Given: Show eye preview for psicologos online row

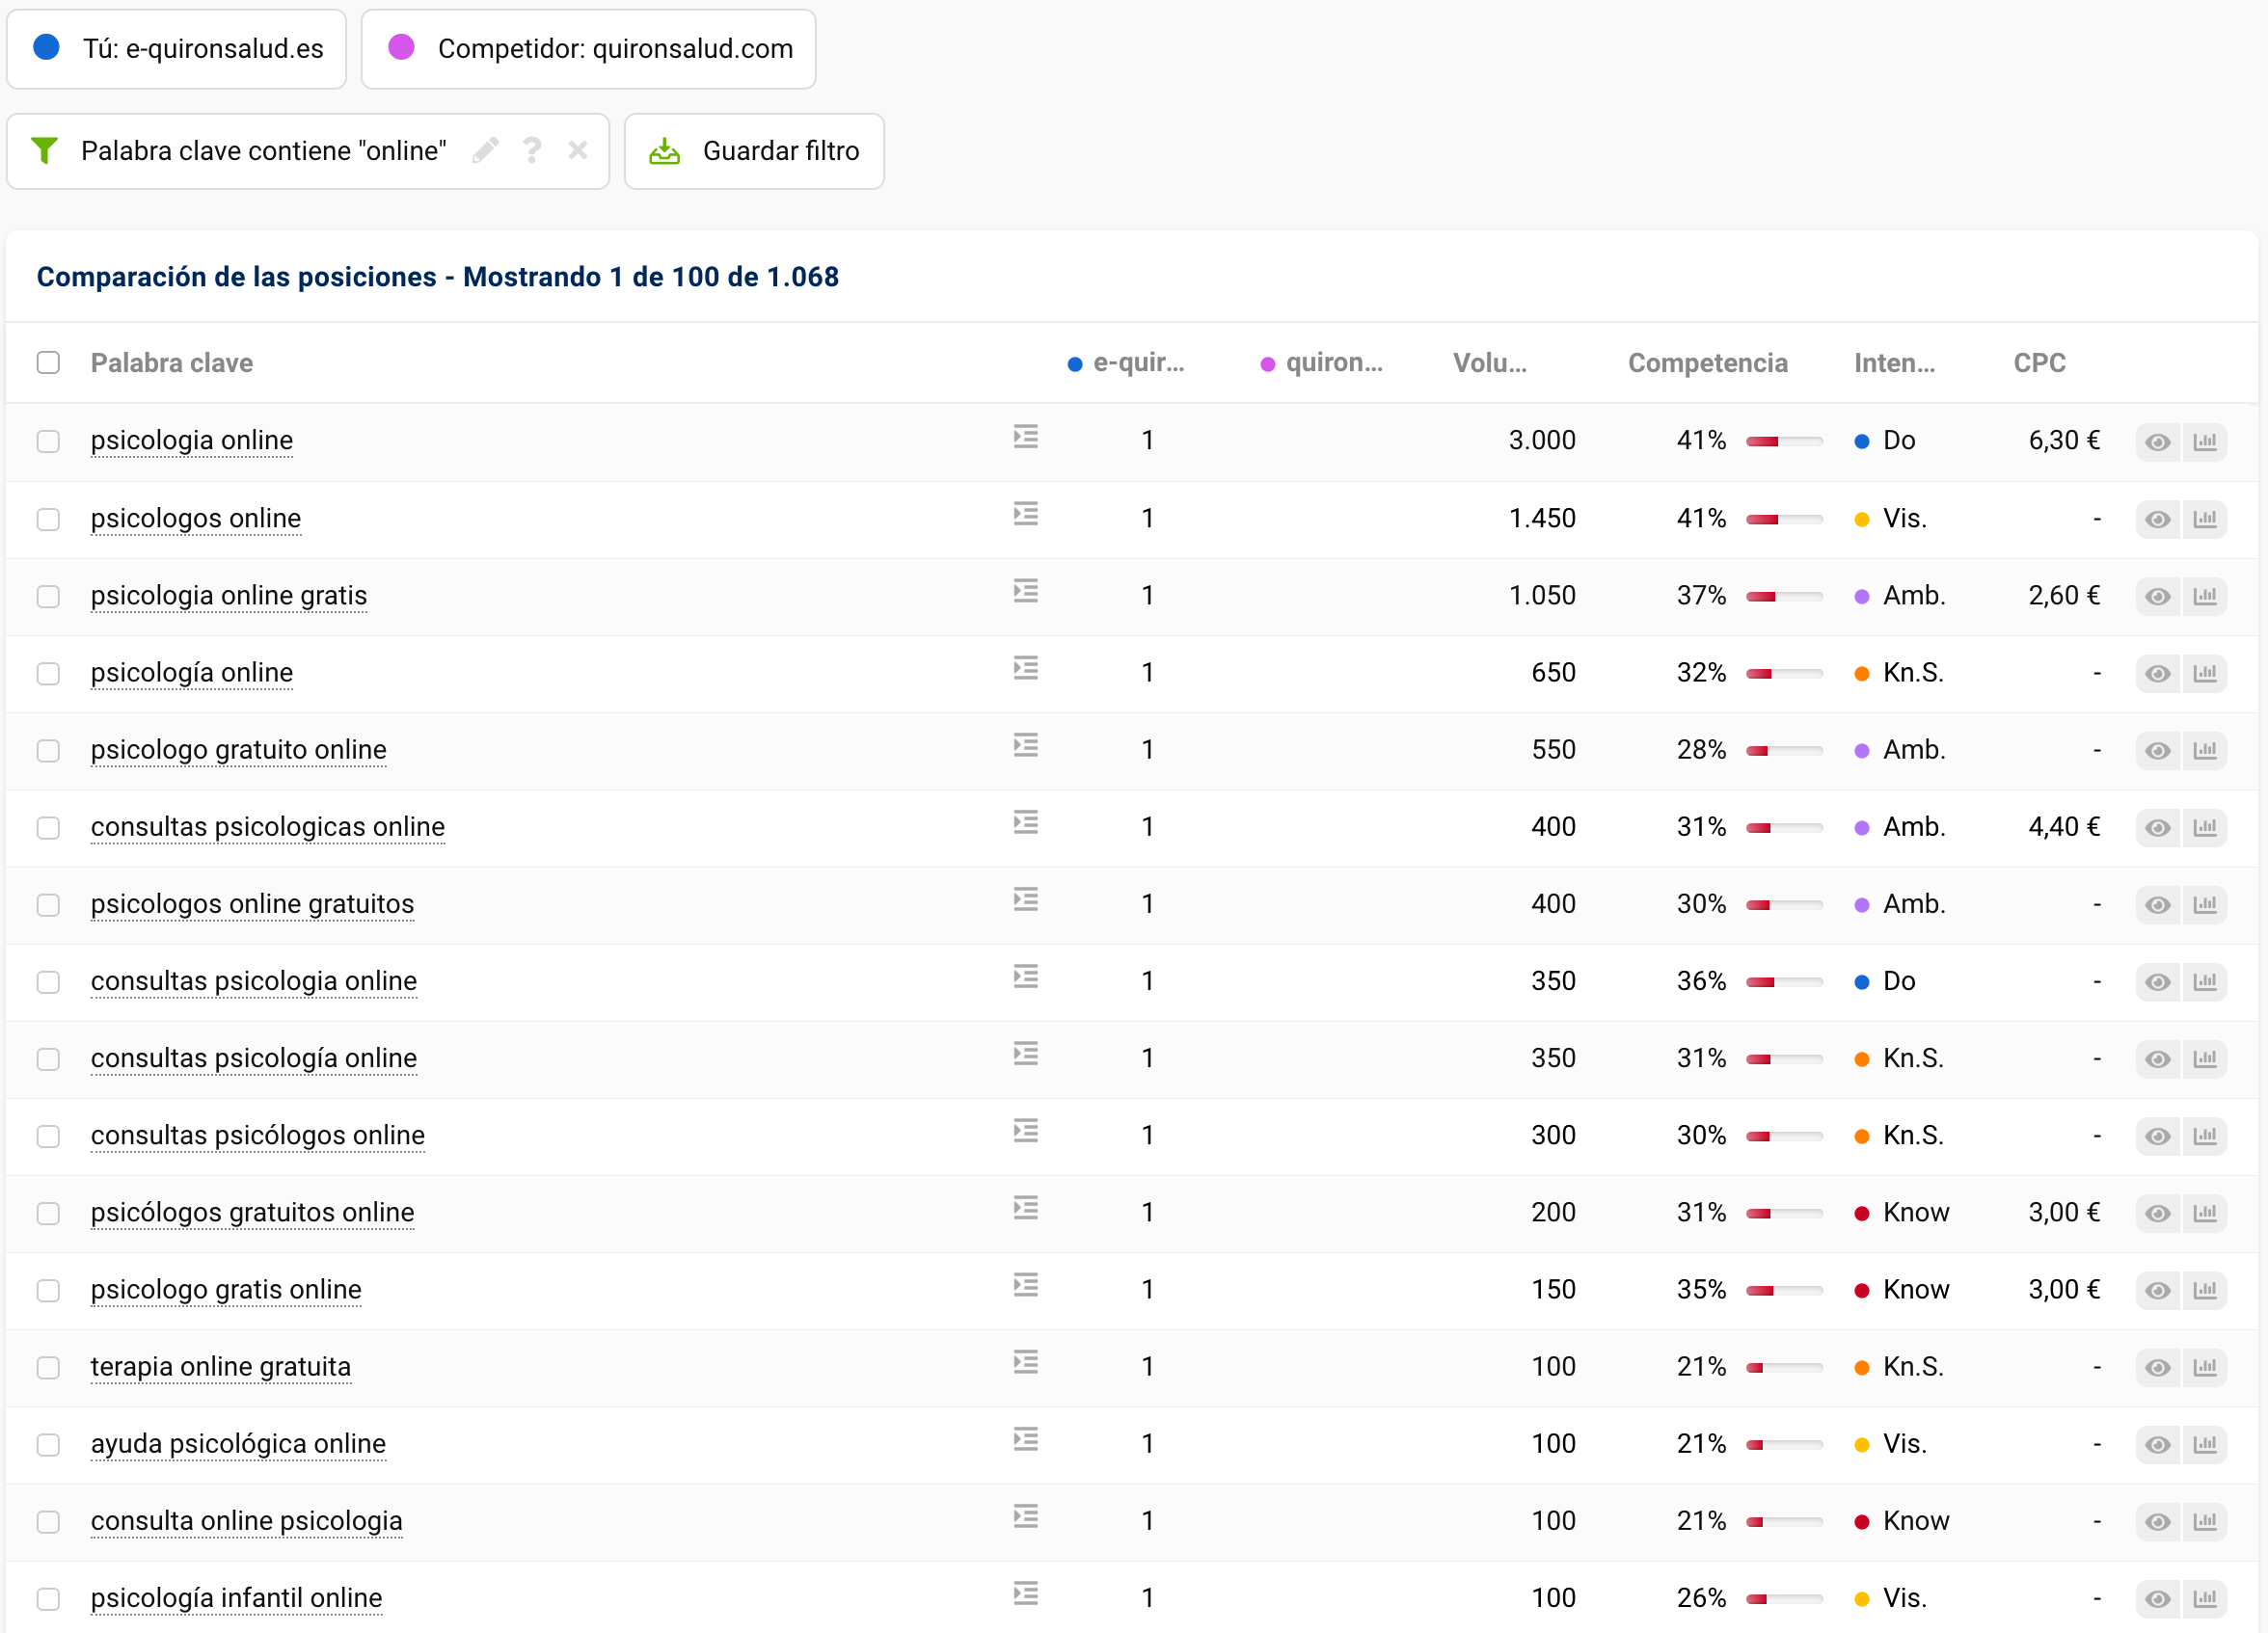Looking at the screenshot, I should (x=2157, y=520).
